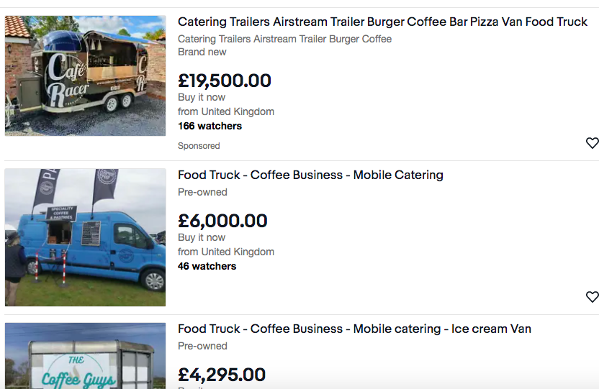The width and height of the screenshot is (599, 389).
Task: Click the £6,000.00 price
Action: pyautogui.click(x=222, y=221)
